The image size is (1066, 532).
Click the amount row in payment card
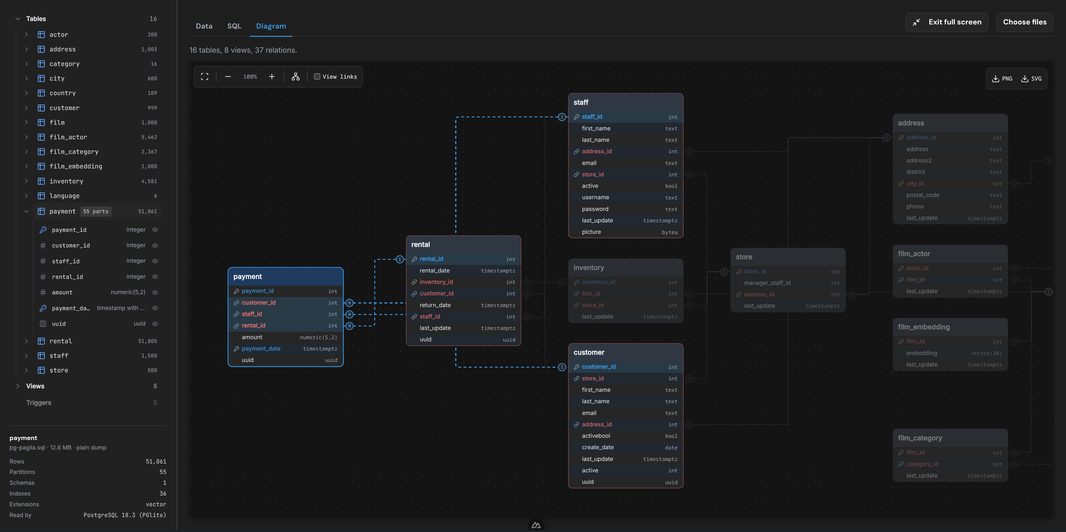[285, 338]
